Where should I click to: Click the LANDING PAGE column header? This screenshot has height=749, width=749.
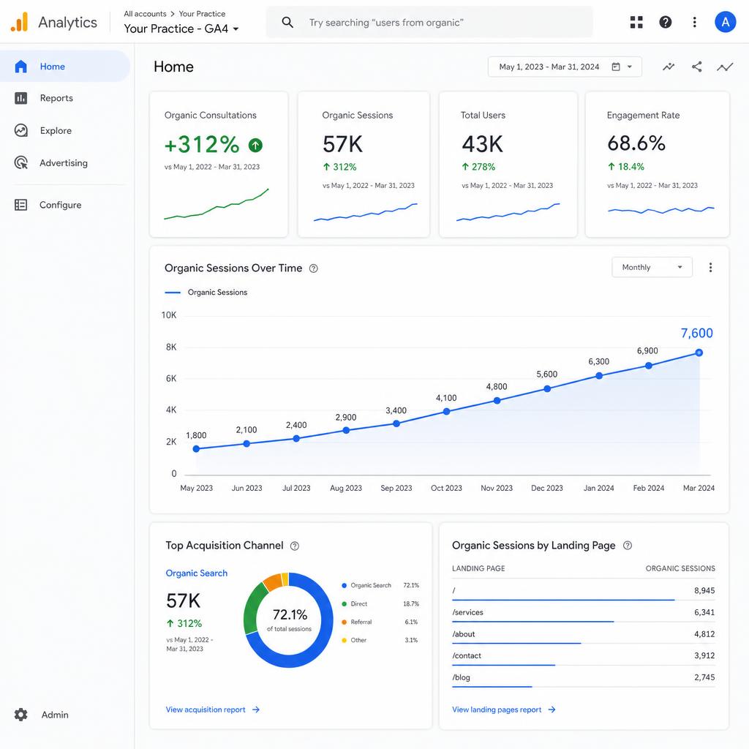478,568
